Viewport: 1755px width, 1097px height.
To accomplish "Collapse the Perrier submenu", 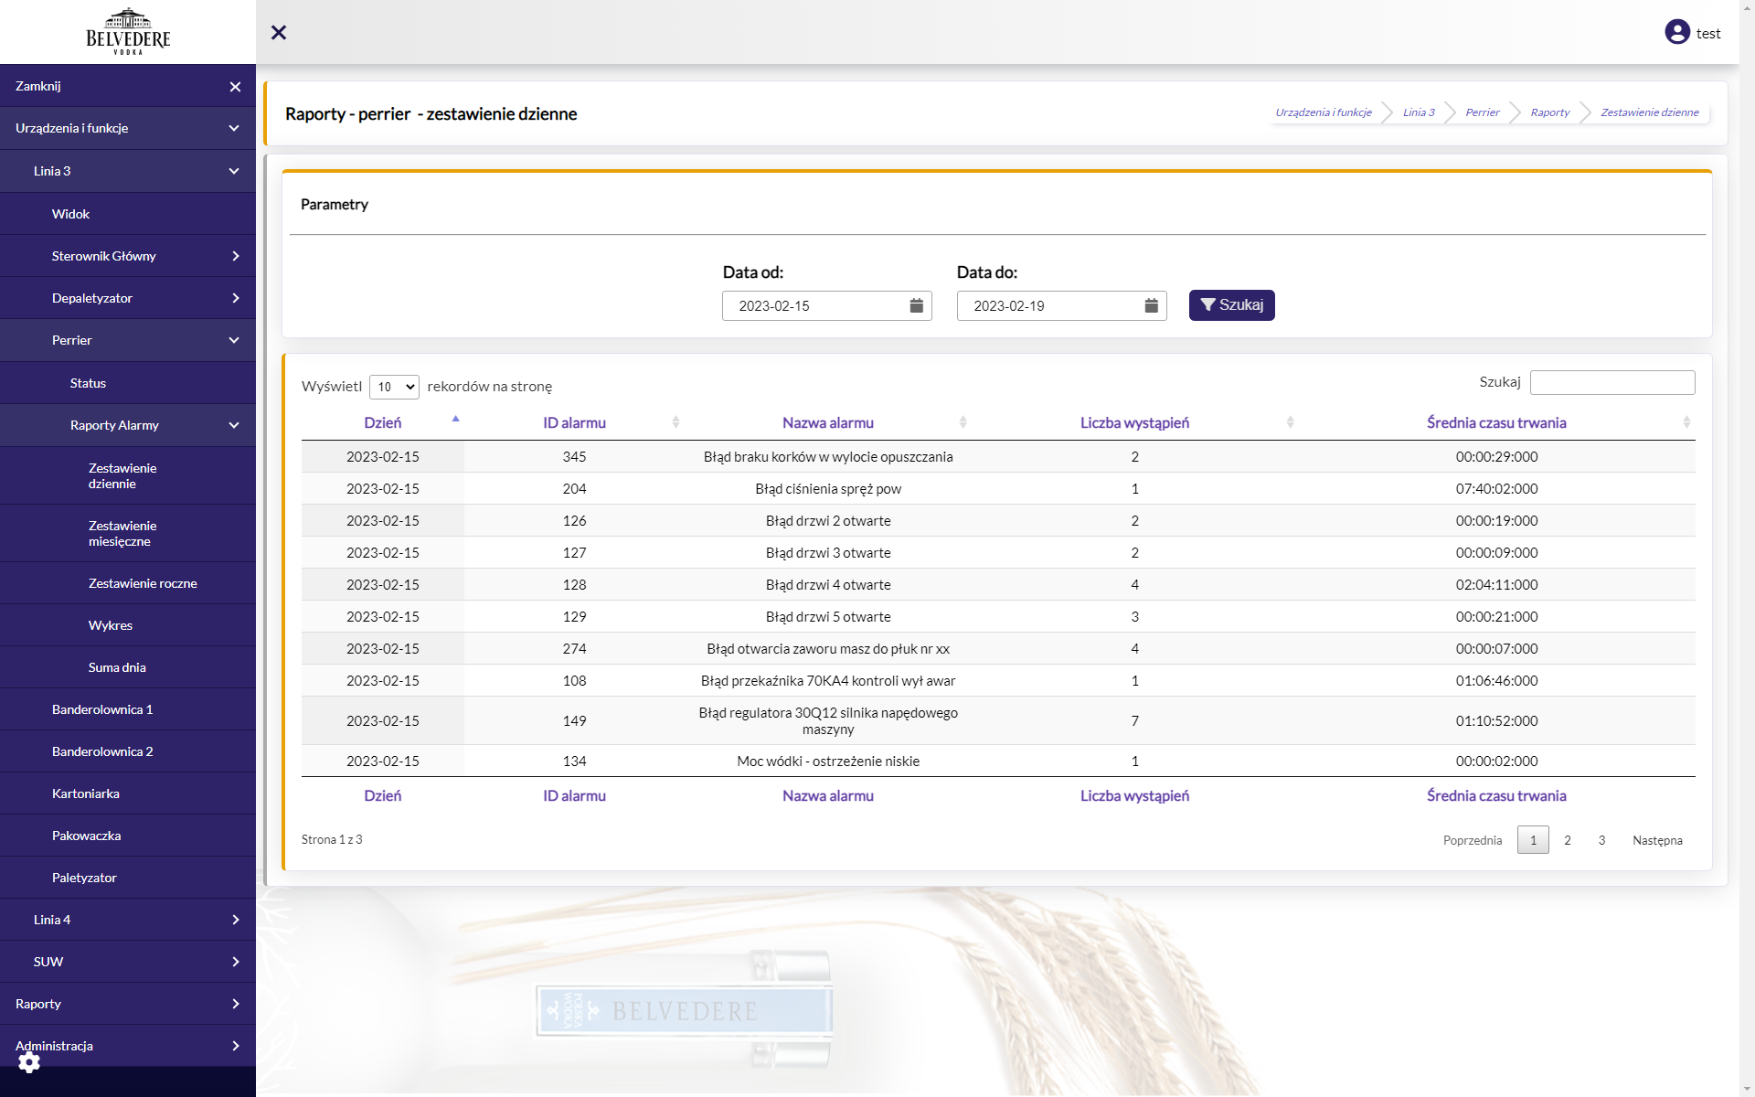I will coord(128,340).
